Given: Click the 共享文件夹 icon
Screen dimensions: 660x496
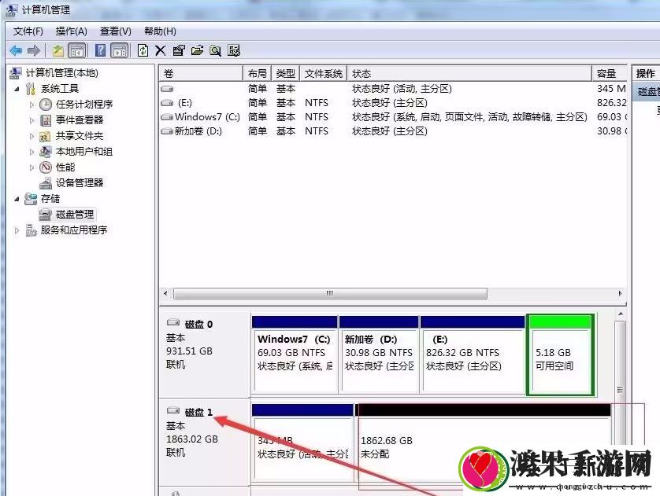Looking at the screenshot, I should [x=45, y=136].
